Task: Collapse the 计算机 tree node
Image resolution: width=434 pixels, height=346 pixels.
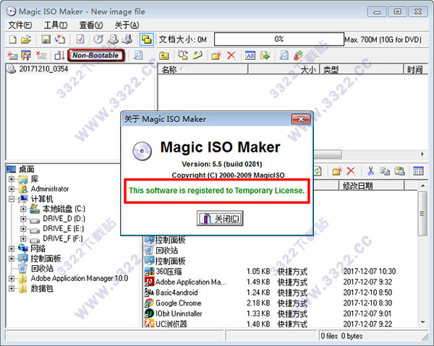Action: [12, 199]
